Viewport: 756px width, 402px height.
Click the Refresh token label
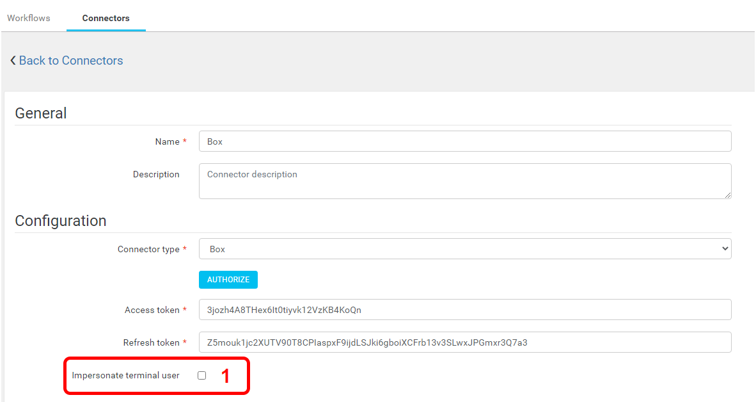[151, 342]
